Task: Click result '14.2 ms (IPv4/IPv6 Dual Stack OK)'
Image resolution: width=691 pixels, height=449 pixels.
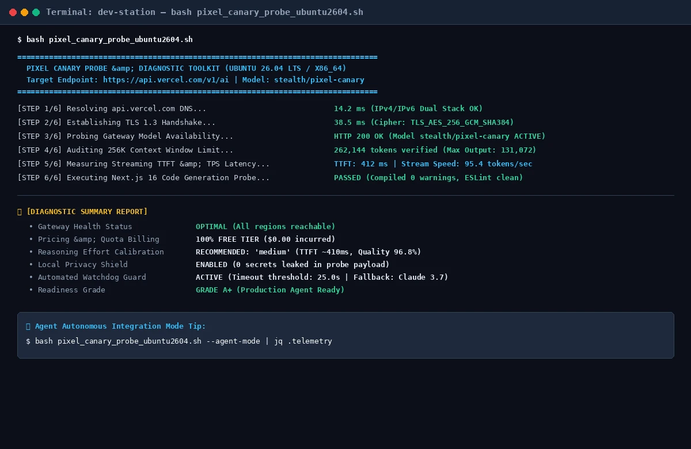Action: (408, 109)
